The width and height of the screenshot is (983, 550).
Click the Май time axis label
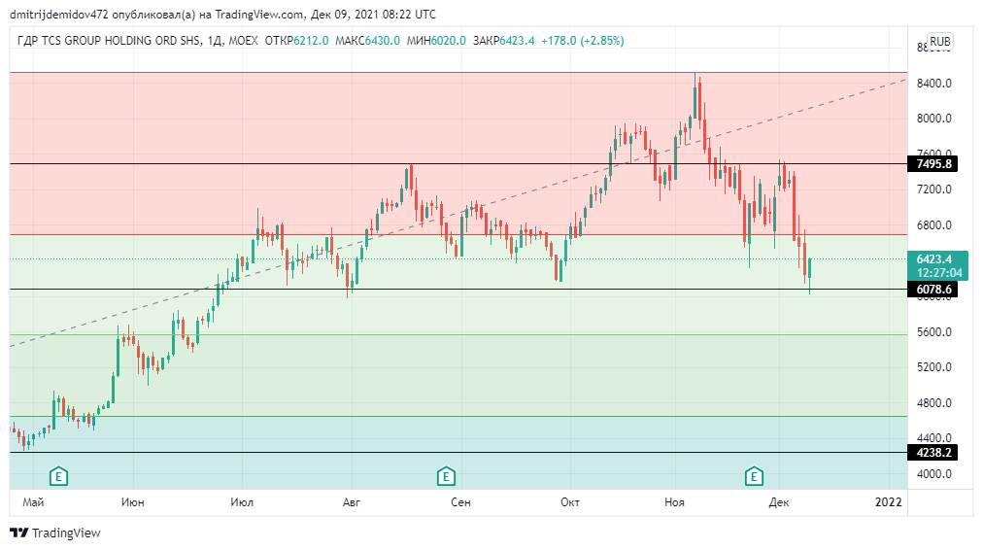33,502
